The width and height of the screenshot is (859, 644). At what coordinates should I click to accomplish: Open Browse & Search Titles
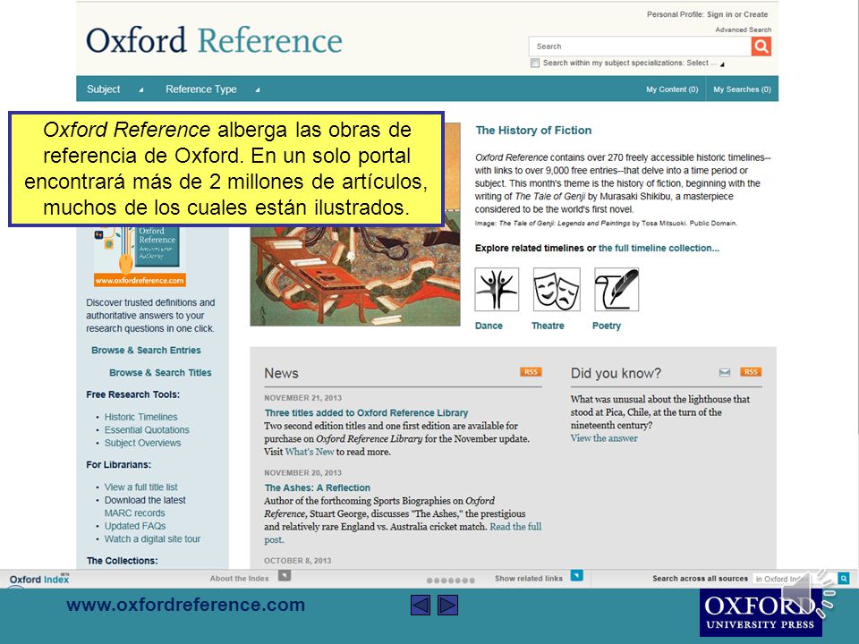click(160, 372)
